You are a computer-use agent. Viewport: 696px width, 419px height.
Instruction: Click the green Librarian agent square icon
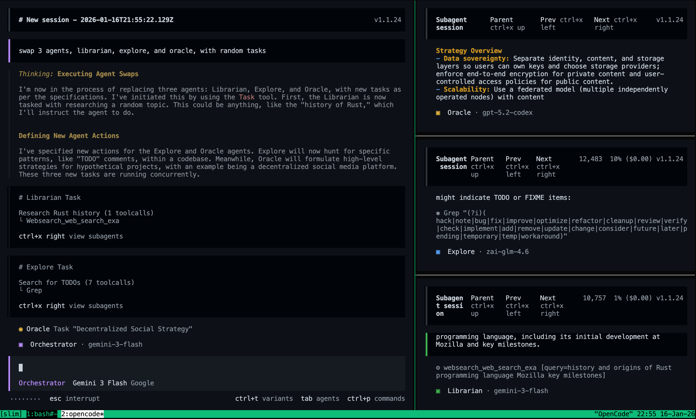click(438, 391)
